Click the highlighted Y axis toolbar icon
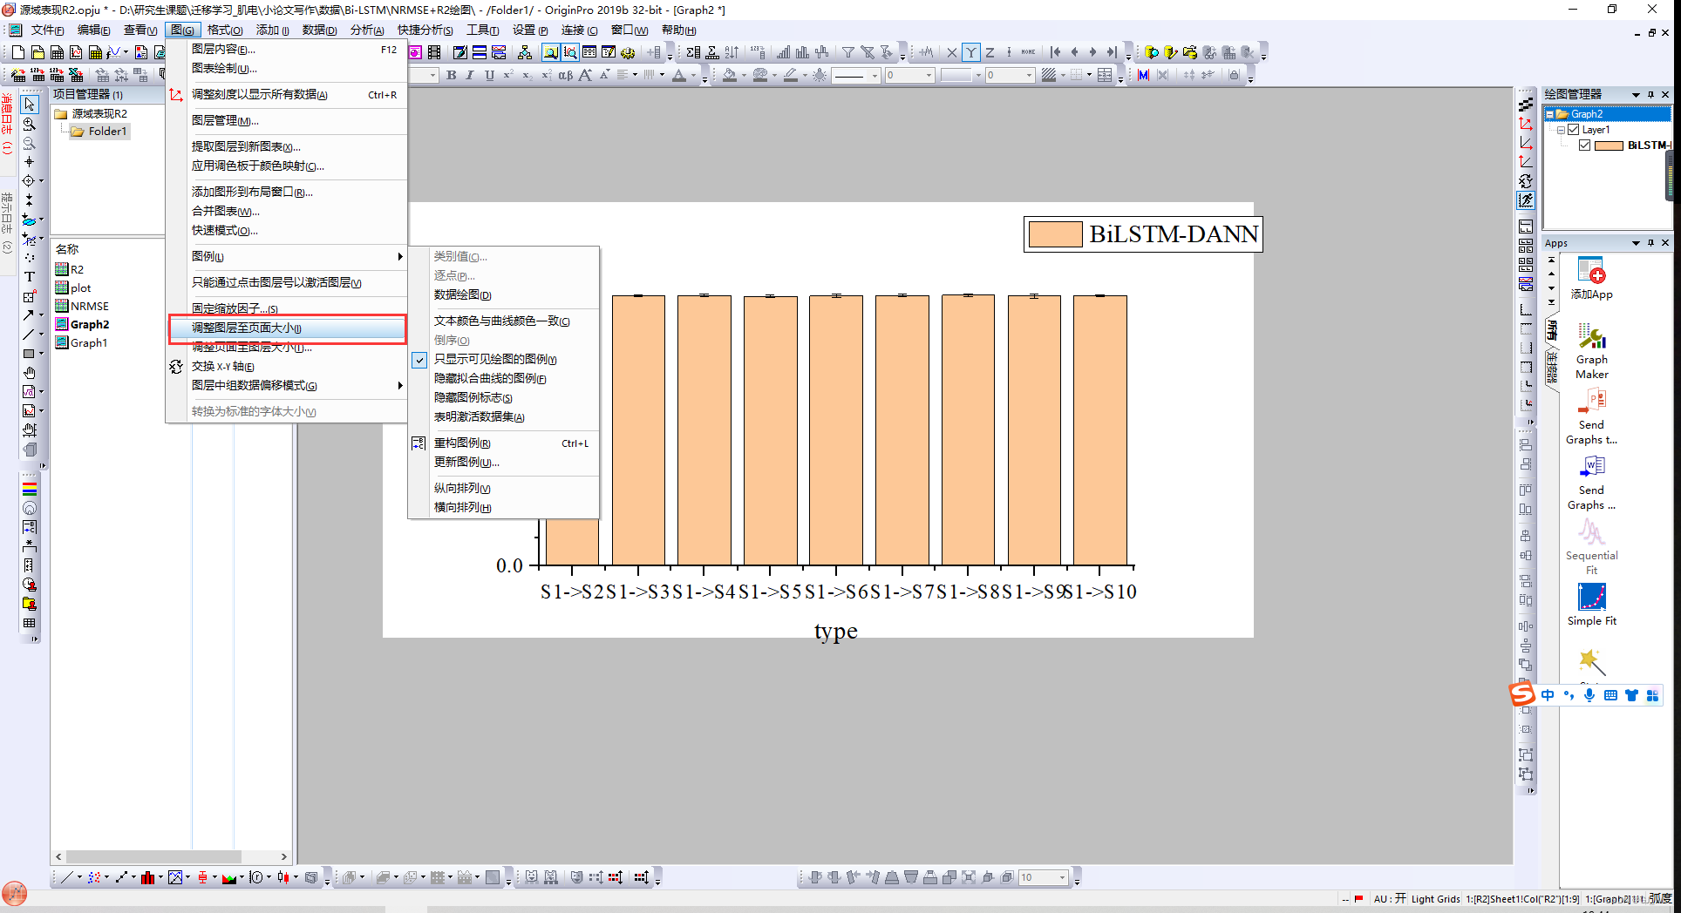 [x=970, y=52]
